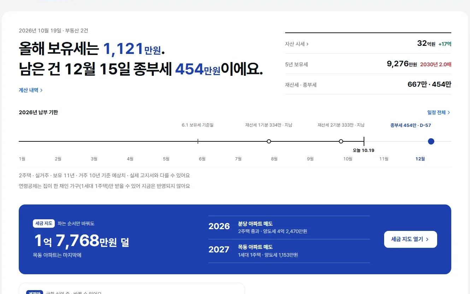Click the 2026 분당 아파트 매도 row
Image resolution: width=470 pixels, height=294 pixels.
pyautogui.click(x=289, y=228)
